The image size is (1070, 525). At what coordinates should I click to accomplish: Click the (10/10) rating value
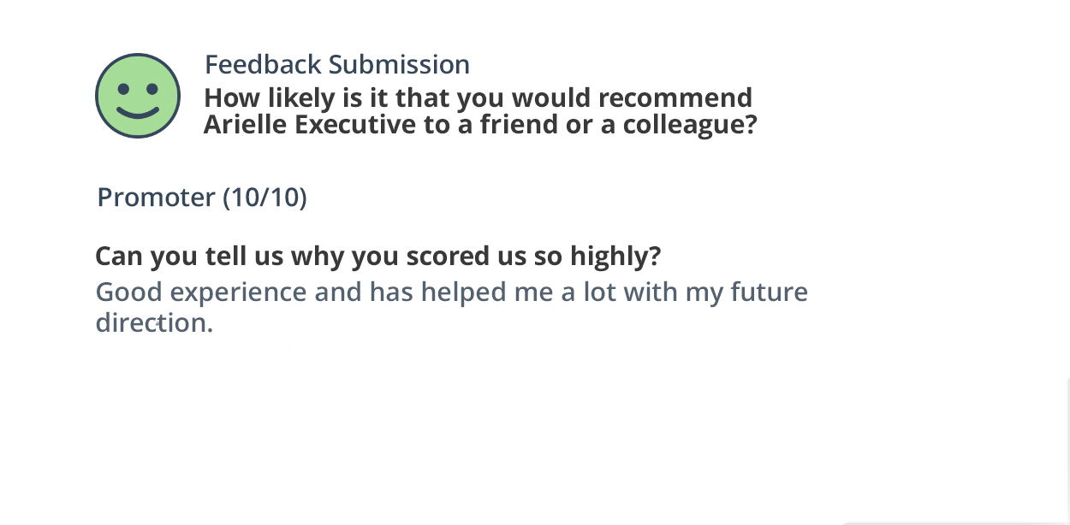(x=265, y=198)
